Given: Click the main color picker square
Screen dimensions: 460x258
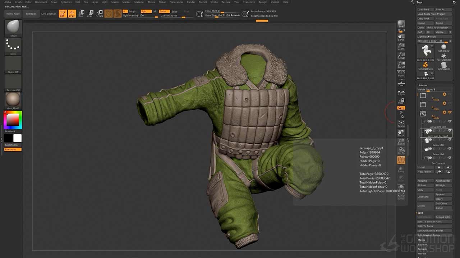Looking at the screenshot, I should (x=13, y=120).
